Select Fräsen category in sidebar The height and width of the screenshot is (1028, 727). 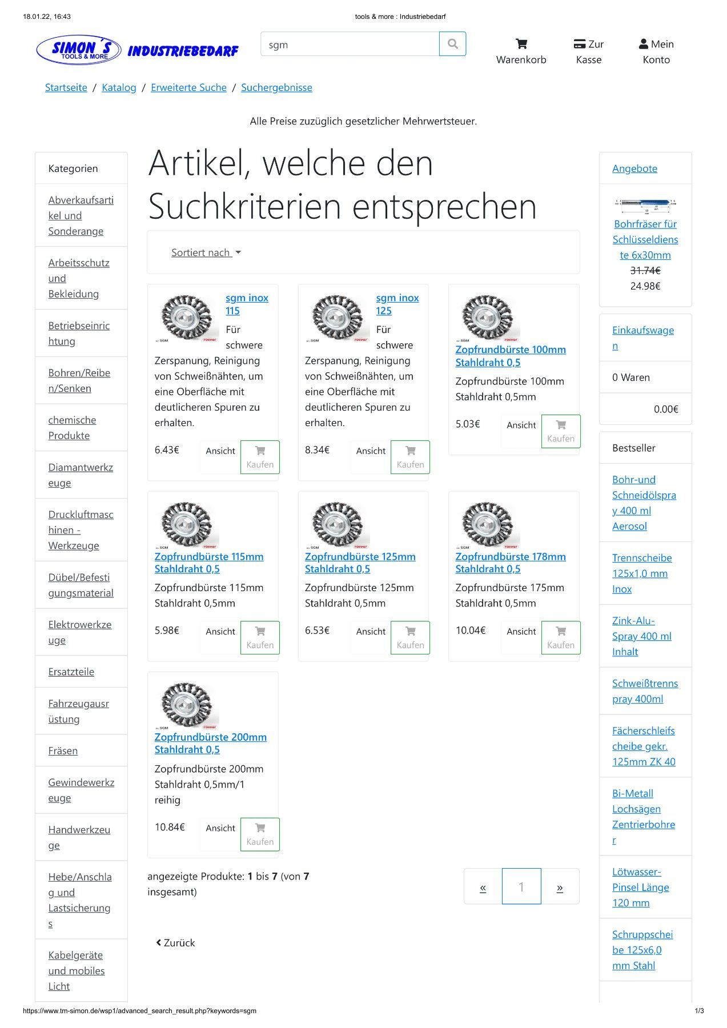pos(63,750)
